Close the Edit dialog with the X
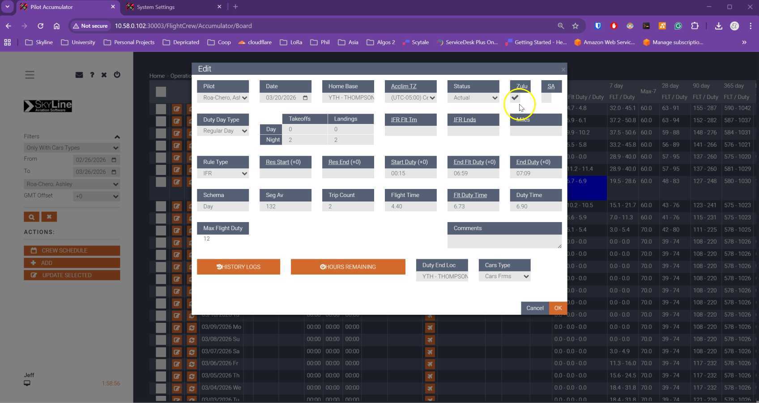759x403 pixels. 563,69
